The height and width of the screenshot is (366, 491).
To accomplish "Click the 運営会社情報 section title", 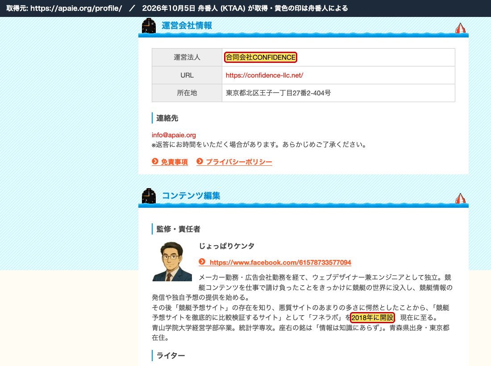I will tap(187, 25).
